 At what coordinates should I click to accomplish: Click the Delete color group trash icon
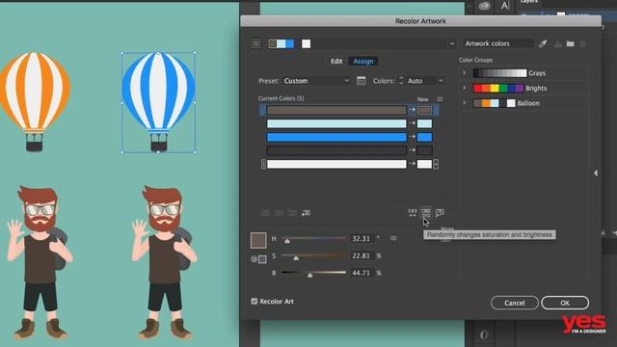point(582,43)
